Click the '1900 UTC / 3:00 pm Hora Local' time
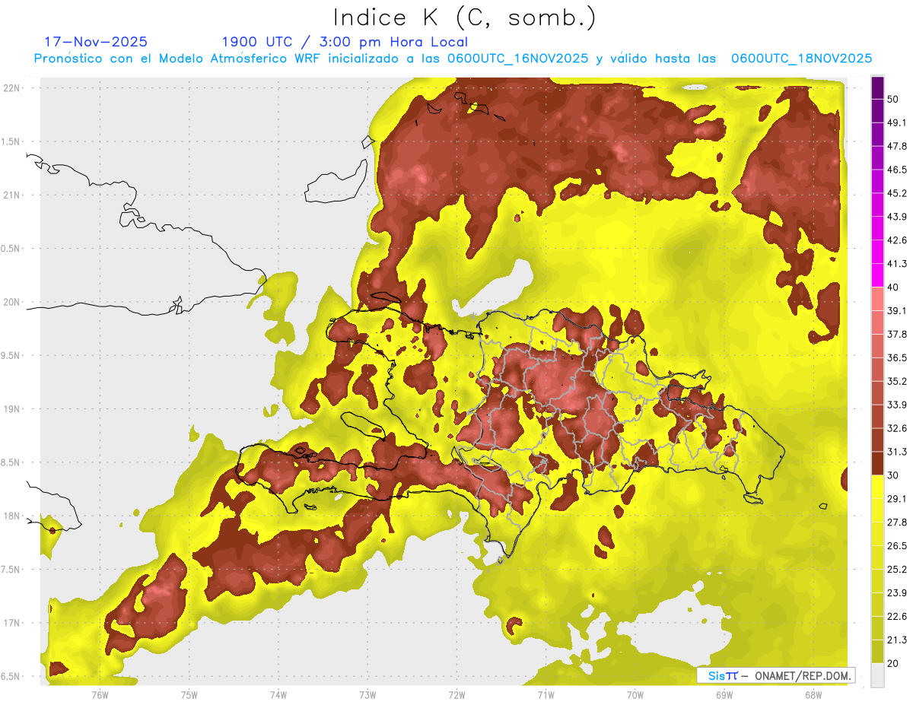The image size is (913, 705). (x=345, y=42)
